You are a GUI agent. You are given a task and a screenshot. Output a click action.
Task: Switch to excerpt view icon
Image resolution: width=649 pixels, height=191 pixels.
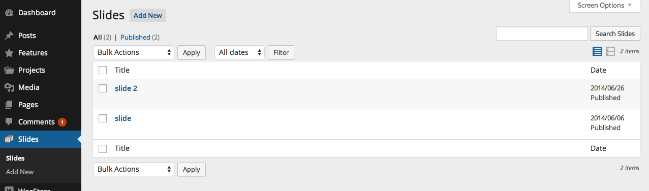[x=610, y=51]
